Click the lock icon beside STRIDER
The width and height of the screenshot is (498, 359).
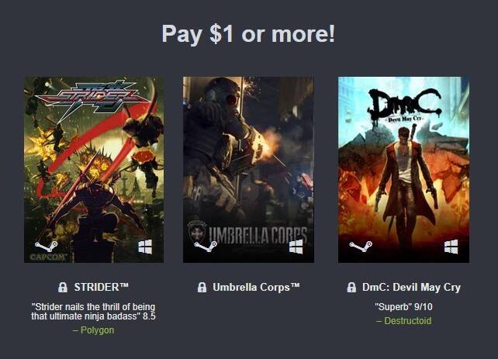63,287
